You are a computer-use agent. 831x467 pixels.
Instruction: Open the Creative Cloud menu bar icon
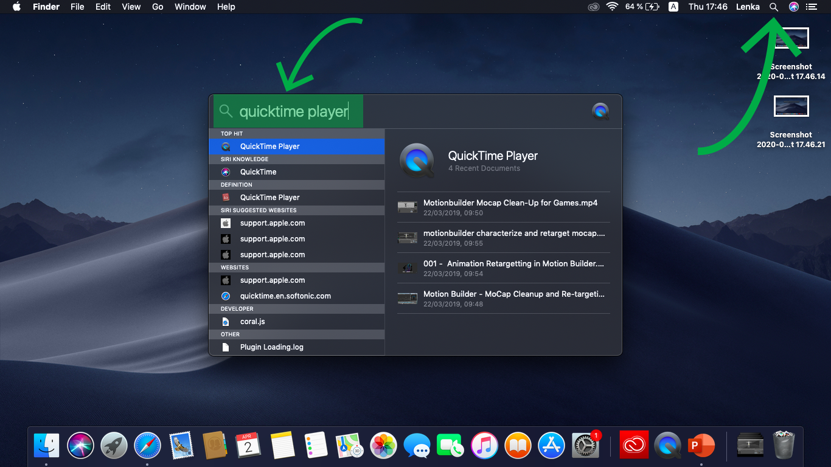click(594, 7)
